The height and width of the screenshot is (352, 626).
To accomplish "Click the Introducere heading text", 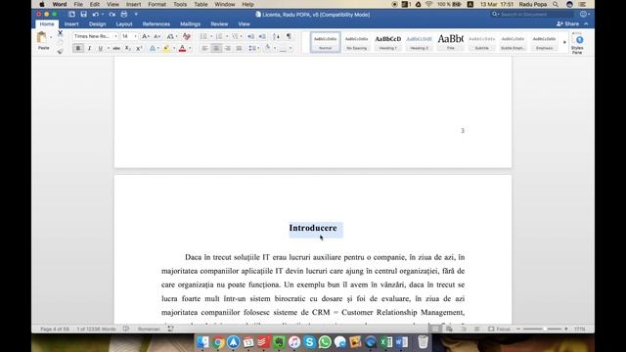I will click(x=313, y=228).
